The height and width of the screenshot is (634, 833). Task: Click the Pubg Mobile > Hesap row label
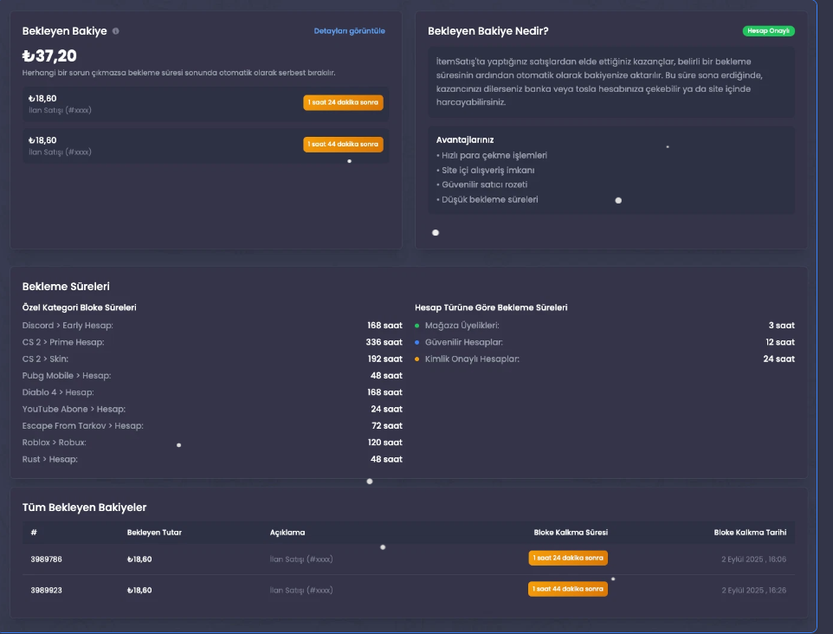(x=67, y=376)
